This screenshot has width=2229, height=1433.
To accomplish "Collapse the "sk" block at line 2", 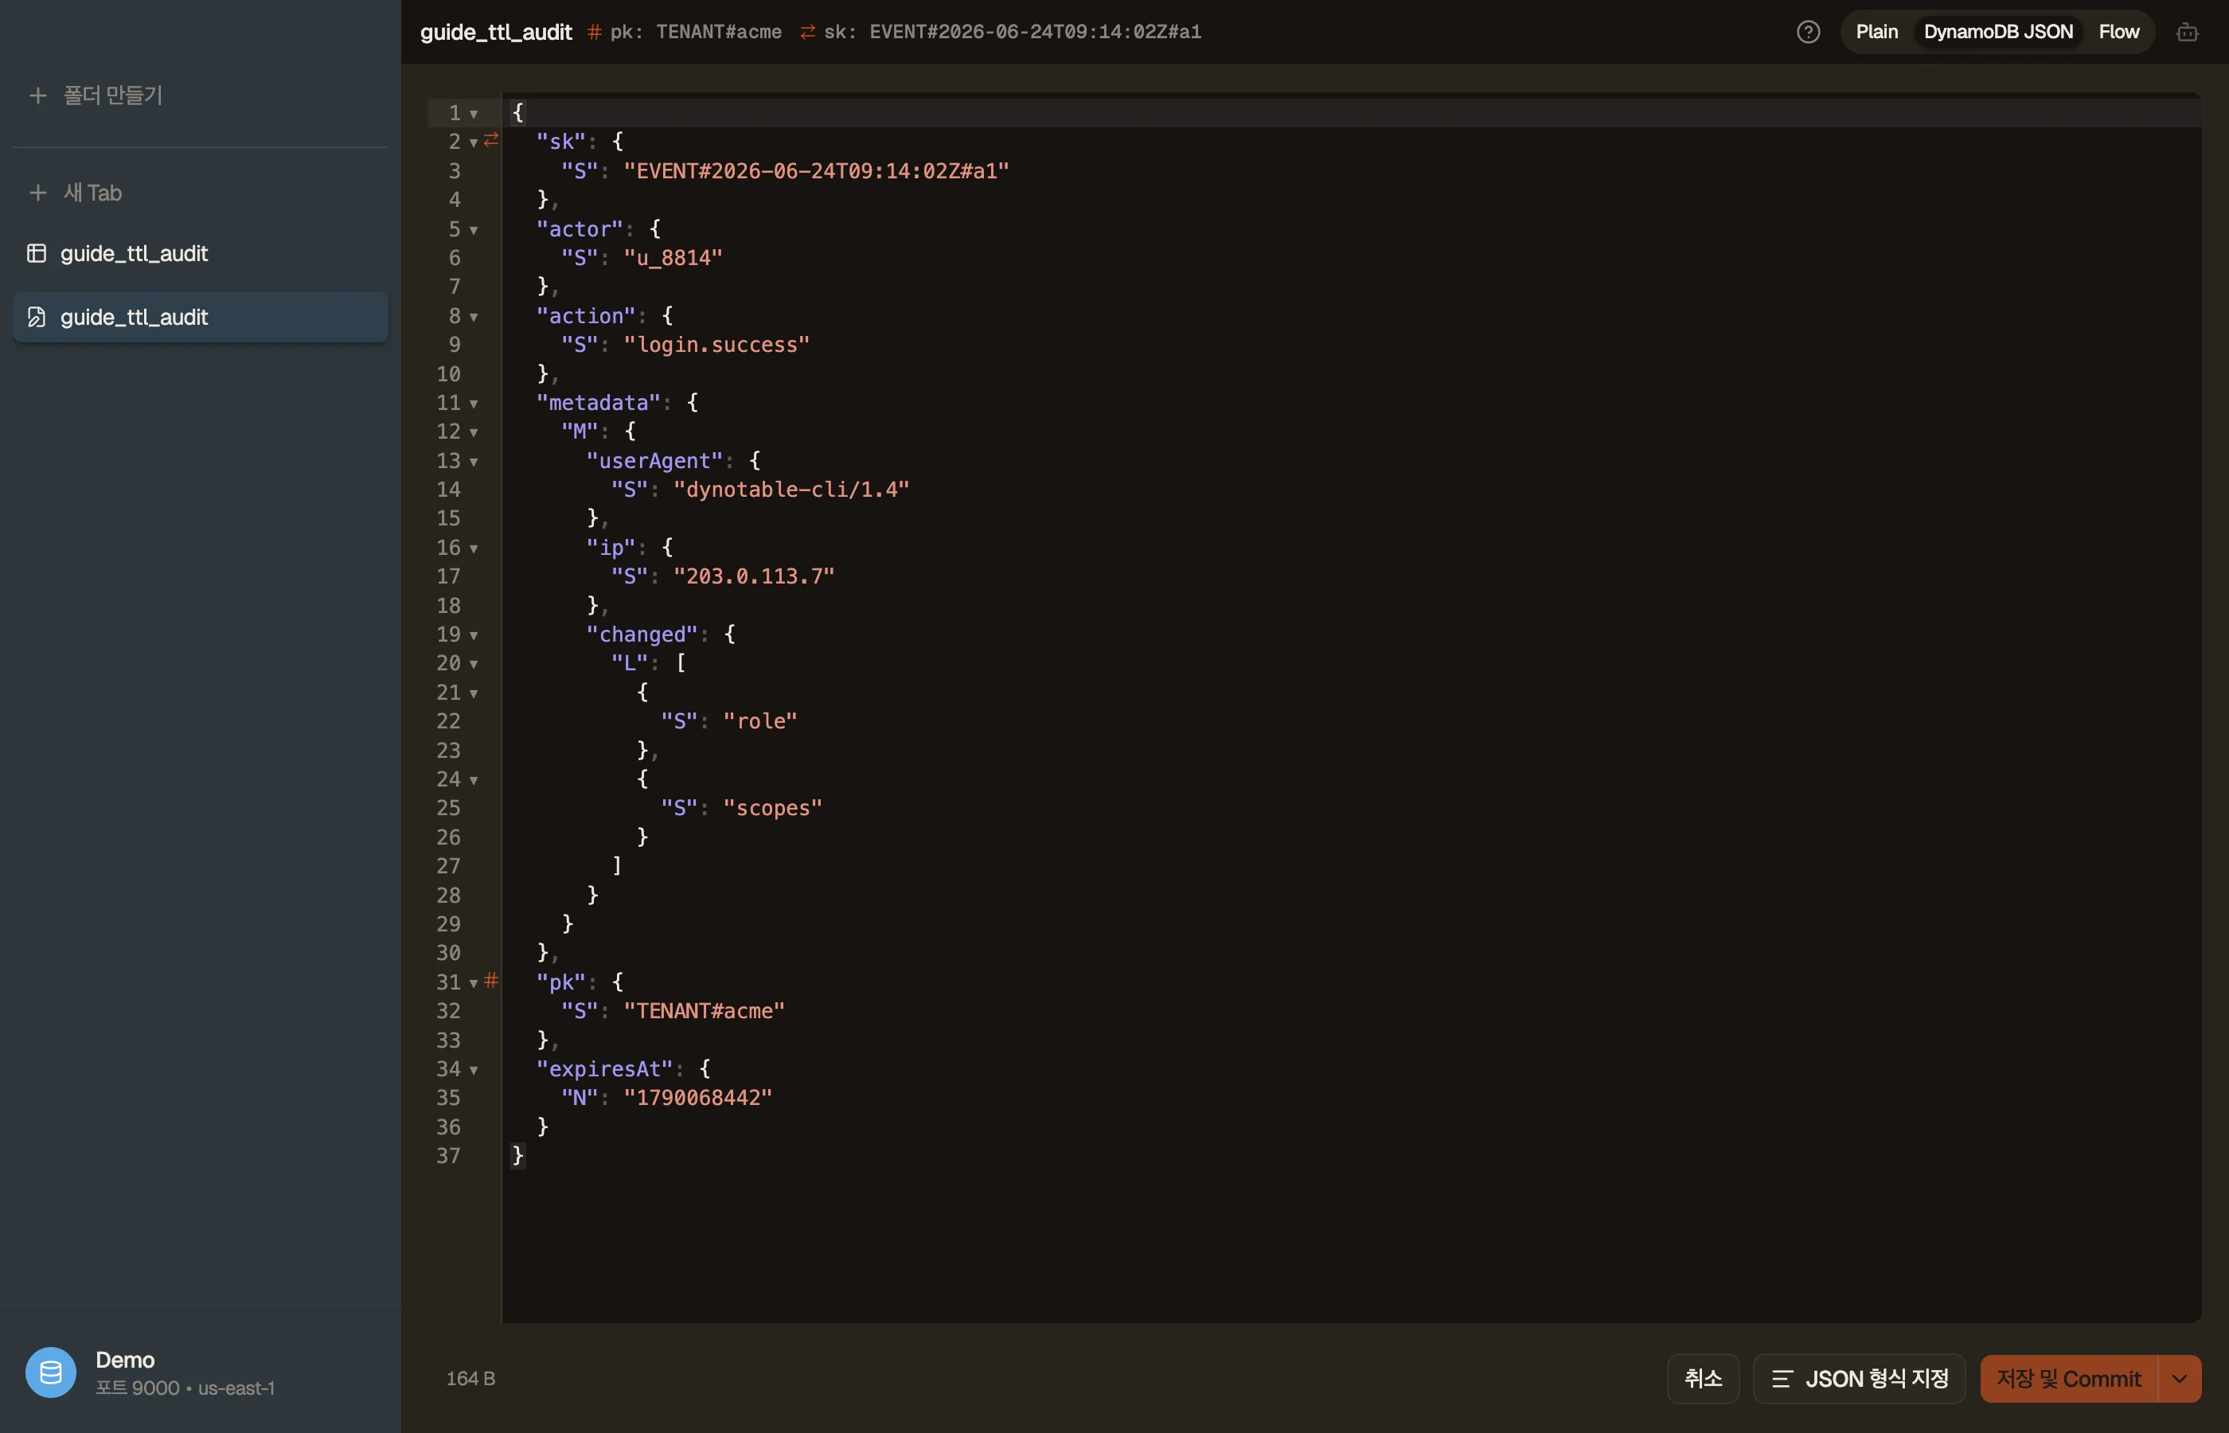I will coord(474,143).
